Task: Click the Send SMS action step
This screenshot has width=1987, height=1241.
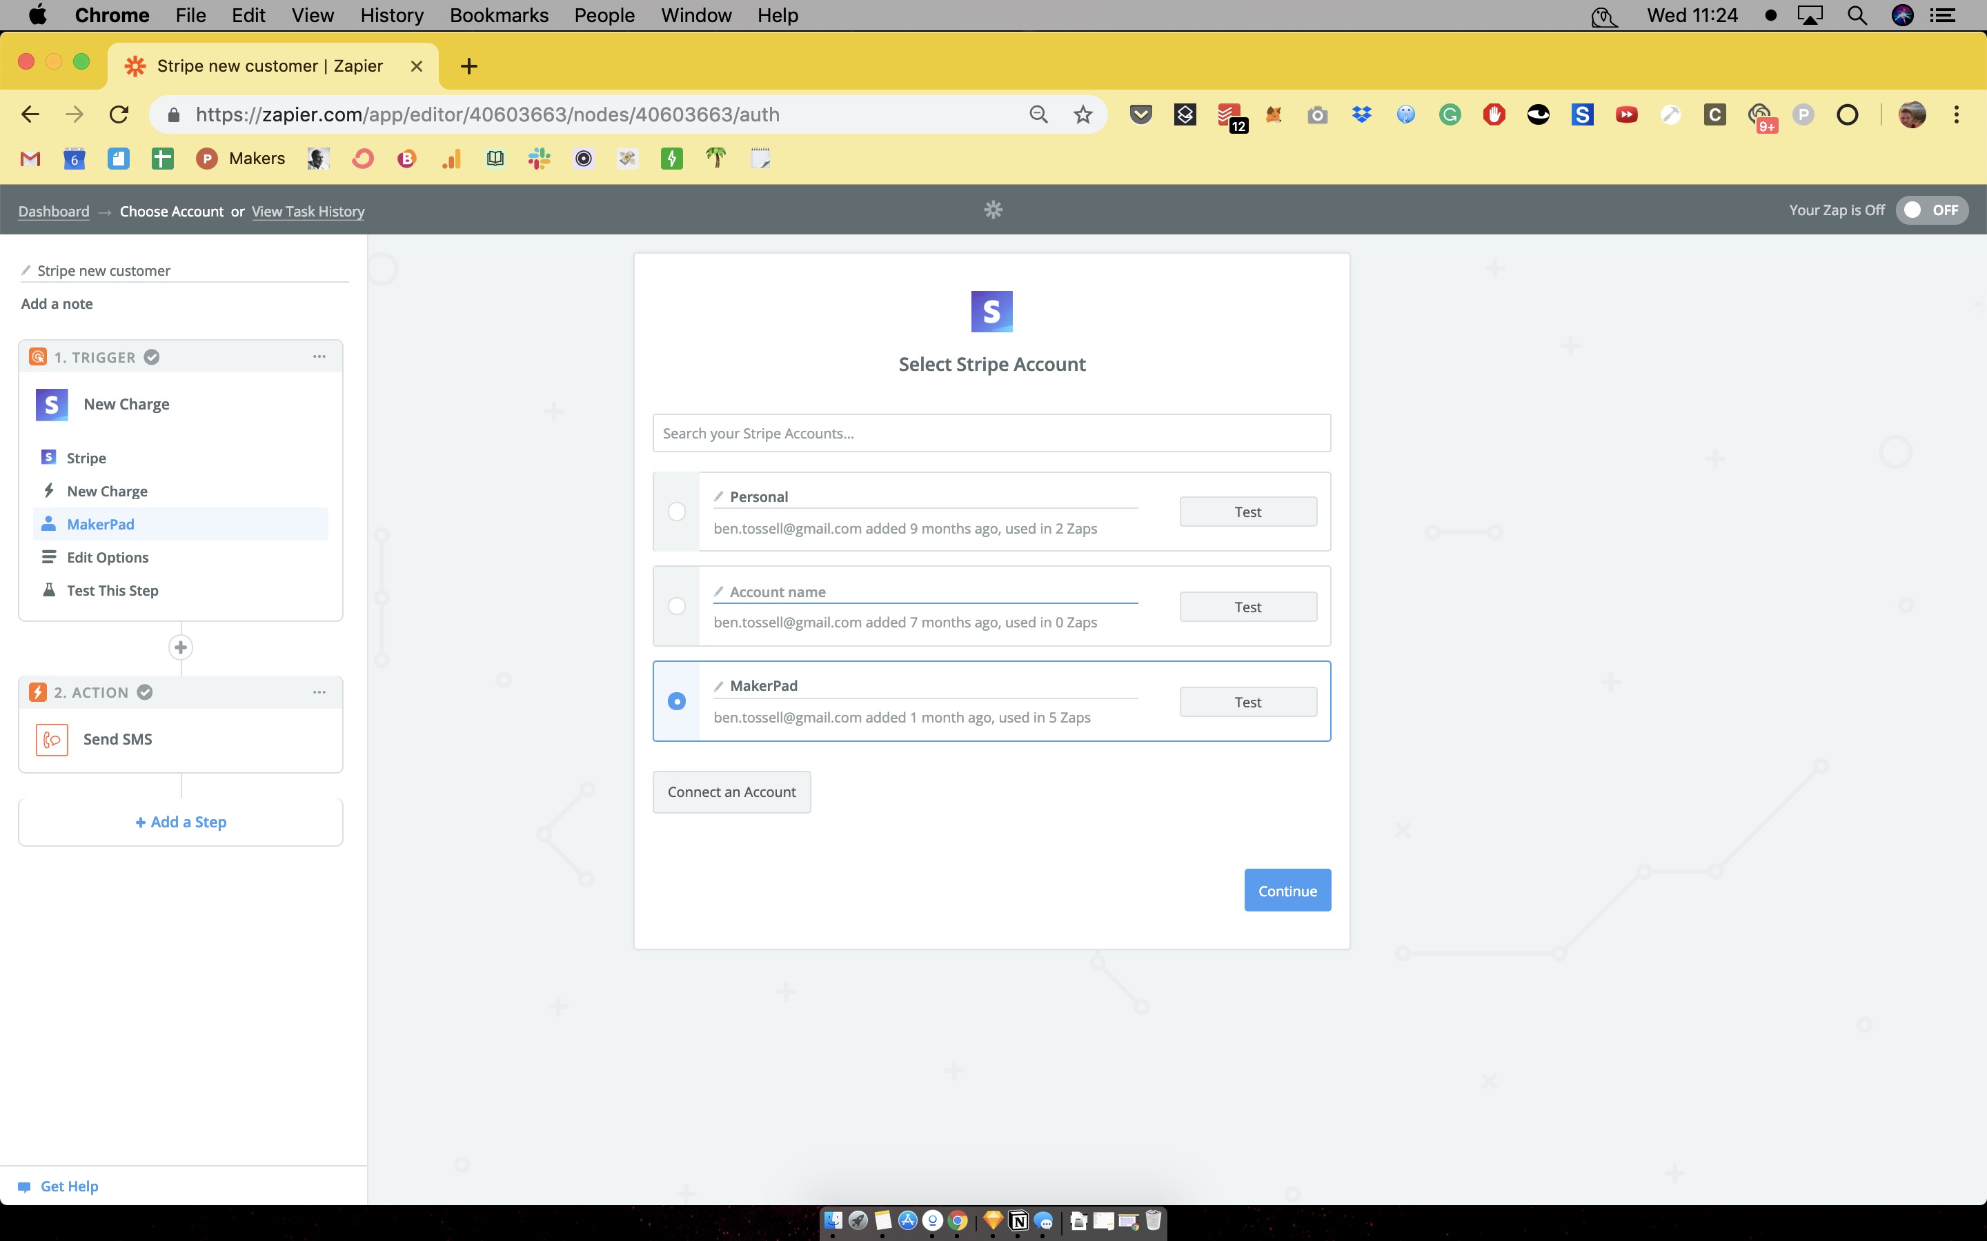Action: [x=181, y=738]
